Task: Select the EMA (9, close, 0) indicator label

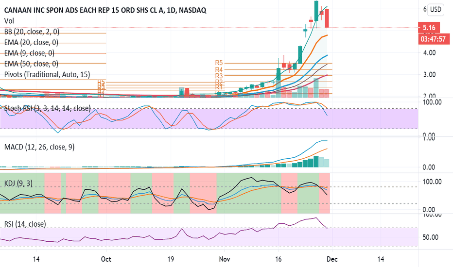Action: pyautogui.click(x=29, y=53)
